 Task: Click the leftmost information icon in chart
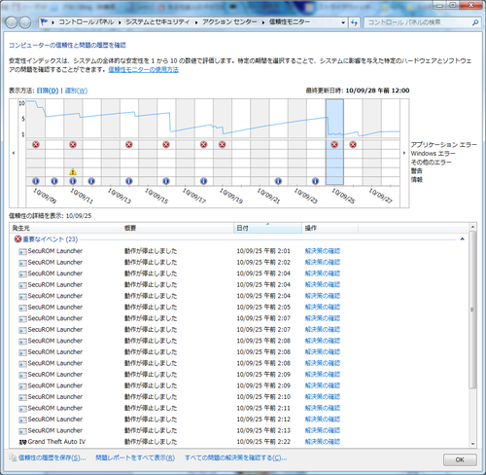tap(36, 181)
